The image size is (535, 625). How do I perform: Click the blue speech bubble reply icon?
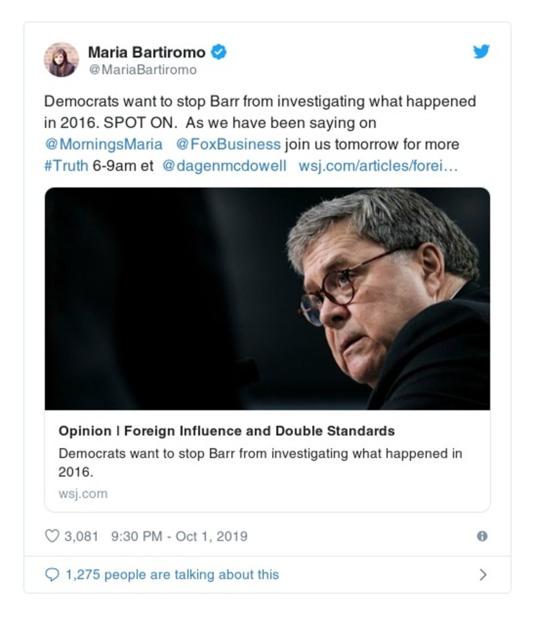click(x=52, y=574)
